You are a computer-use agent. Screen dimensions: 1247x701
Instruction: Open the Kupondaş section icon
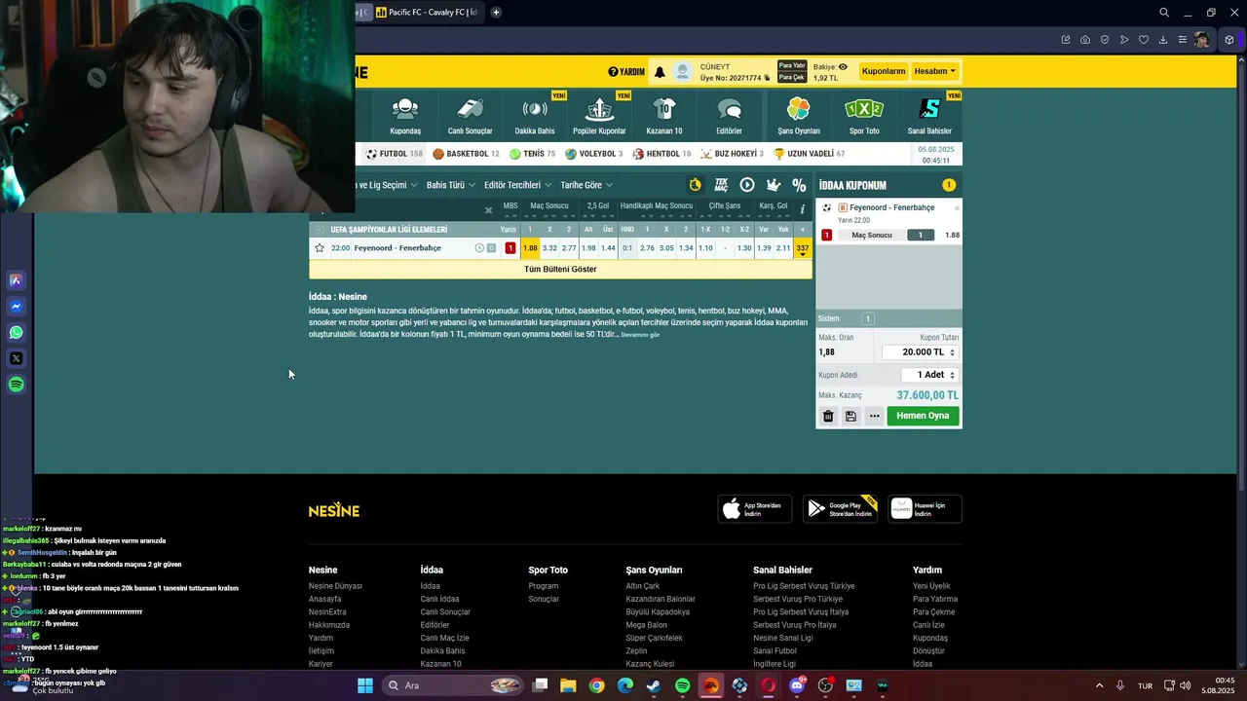pyautogui.click(x=405, y=108)
